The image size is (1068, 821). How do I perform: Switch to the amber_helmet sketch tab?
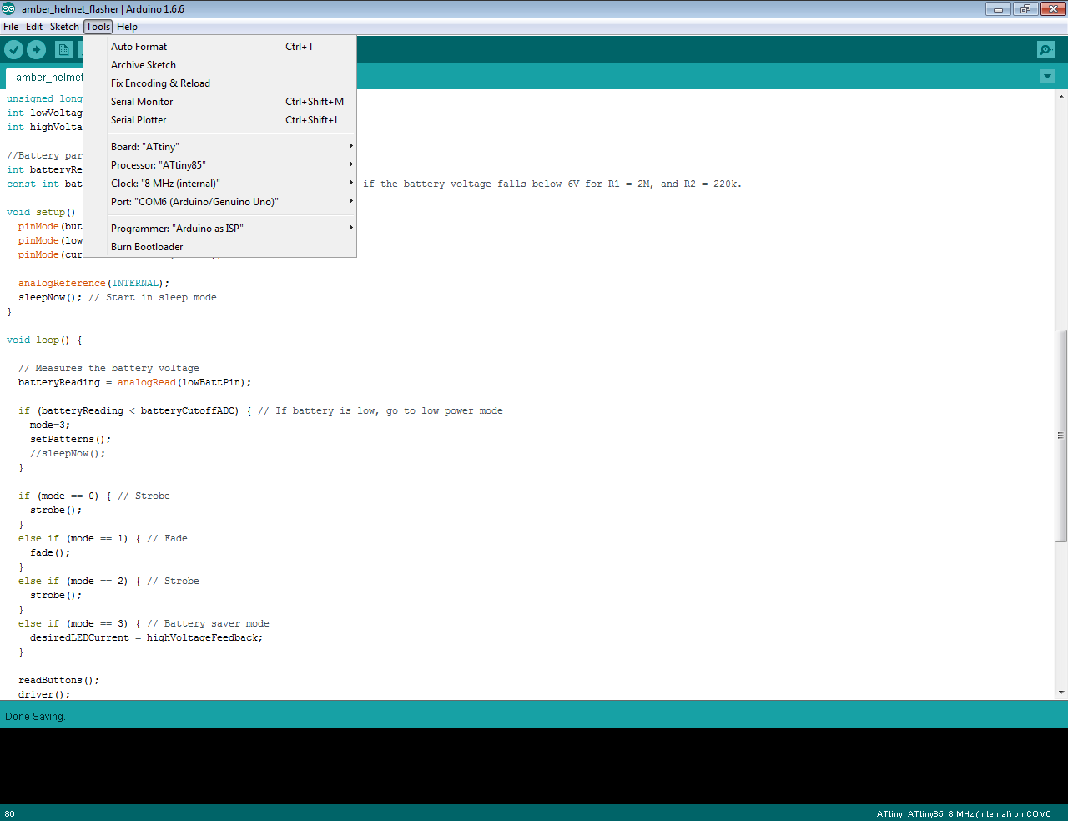pos(46,77)
